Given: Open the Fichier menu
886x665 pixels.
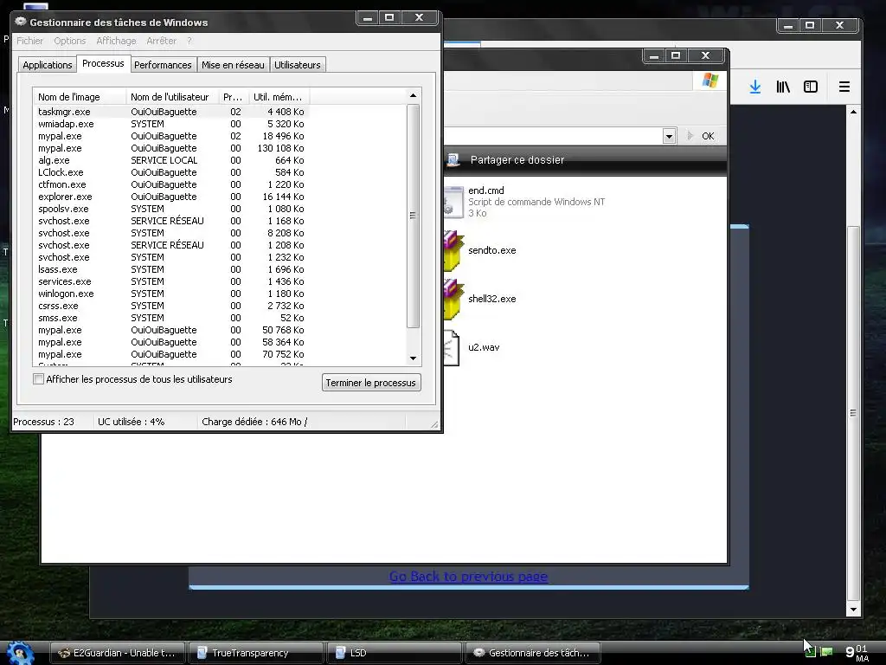Looking at the screenshot, I should point(30,41).
